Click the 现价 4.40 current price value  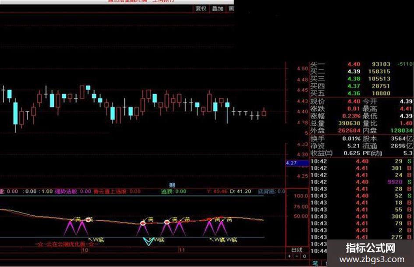coord(354,101)
